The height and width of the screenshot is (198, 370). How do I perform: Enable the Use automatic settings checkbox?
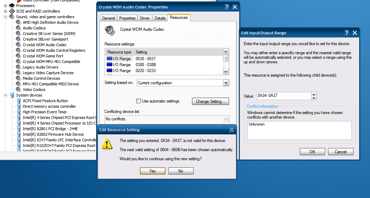coord(139,101)
